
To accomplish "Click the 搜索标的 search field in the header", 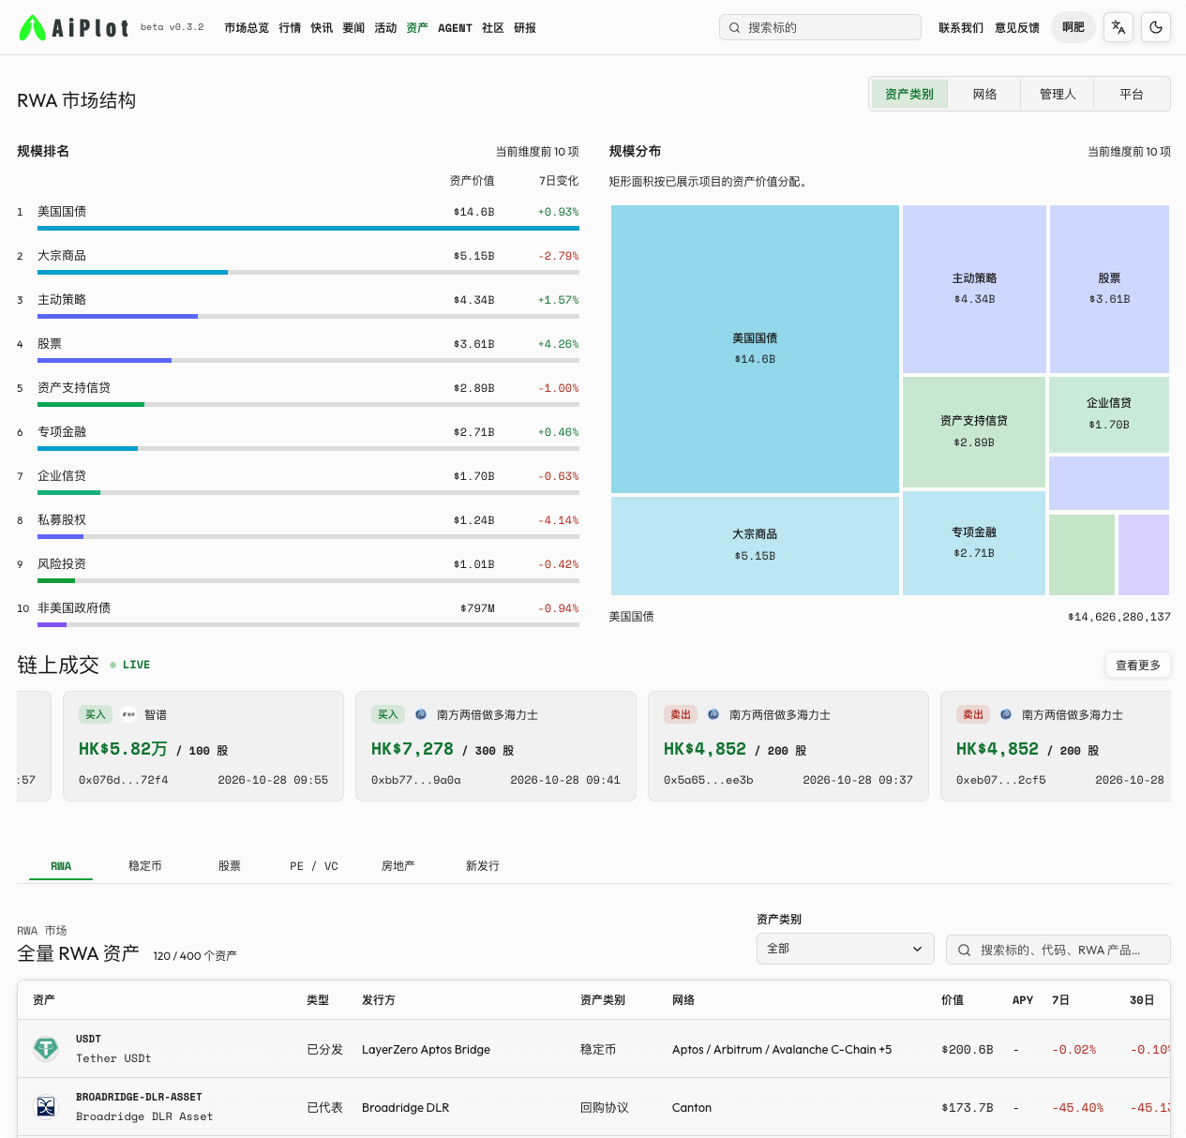I will [x=820, y=27].
